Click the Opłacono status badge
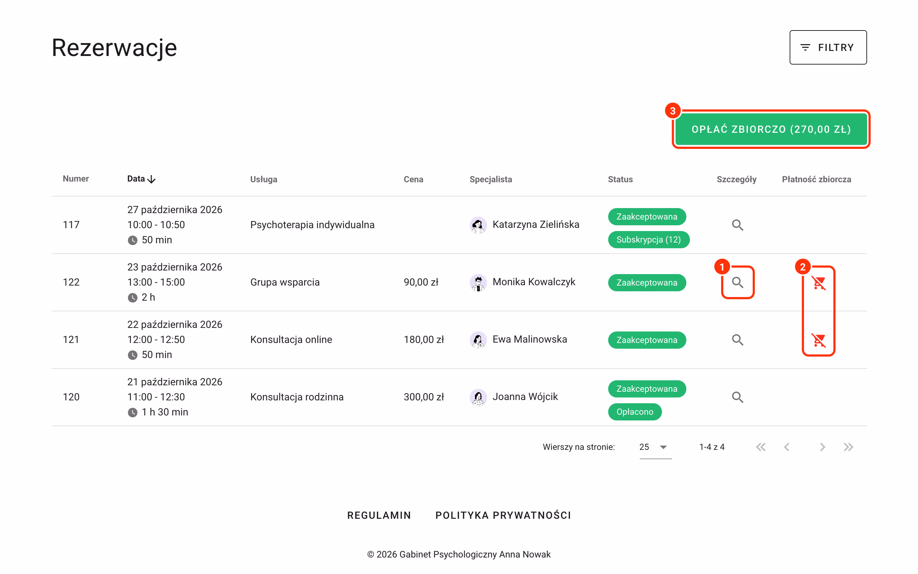This screenshot has height=574, width=918. point(635,411)
